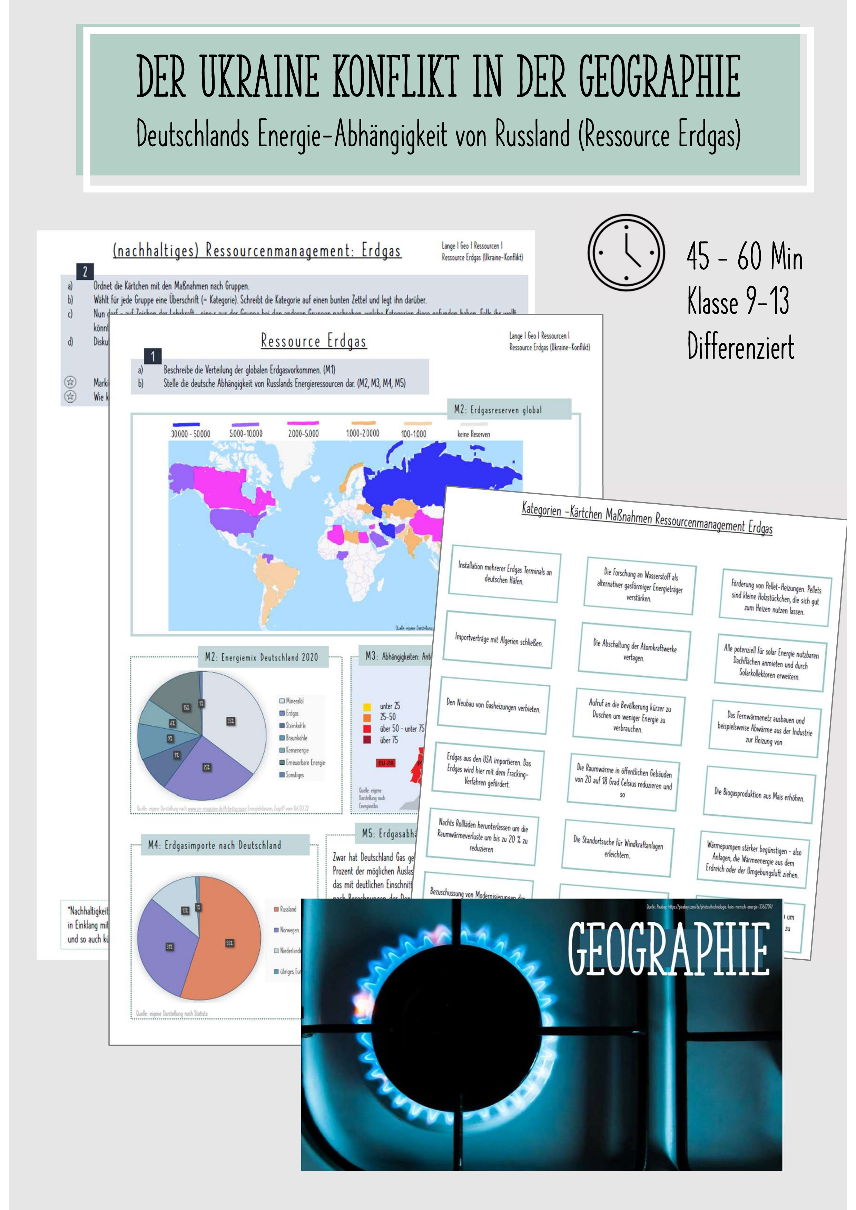This screenshot has height=1210, width=856.
Task: Click the dark red 'über 75' legend swatch
Action: pyautogui.click(x=367, y=740)
